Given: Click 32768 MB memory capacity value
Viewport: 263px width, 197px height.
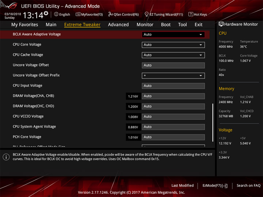Looking at the screenshot, I should coord(226,116).
